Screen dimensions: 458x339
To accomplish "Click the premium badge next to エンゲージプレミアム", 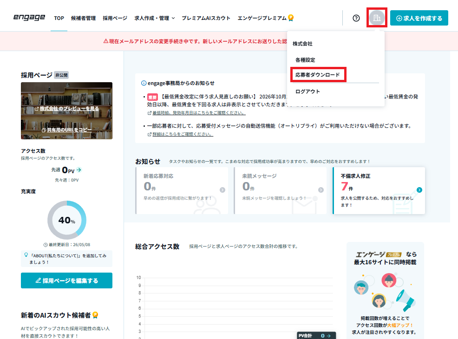I will tap(291, 18).
